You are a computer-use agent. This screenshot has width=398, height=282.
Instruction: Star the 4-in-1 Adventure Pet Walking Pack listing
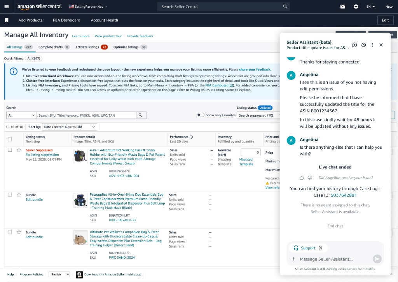[19, 150]
